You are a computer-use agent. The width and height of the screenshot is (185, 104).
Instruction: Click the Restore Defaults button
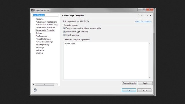click(129, 83)
